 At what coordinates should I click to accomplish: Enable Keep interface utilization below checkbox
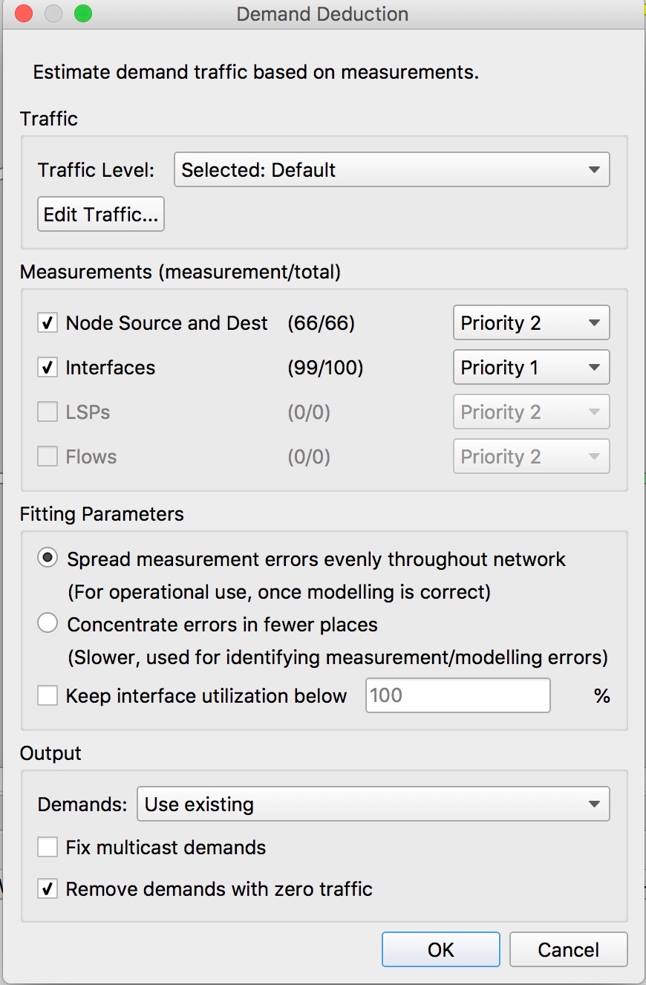(x=48, y=696)
